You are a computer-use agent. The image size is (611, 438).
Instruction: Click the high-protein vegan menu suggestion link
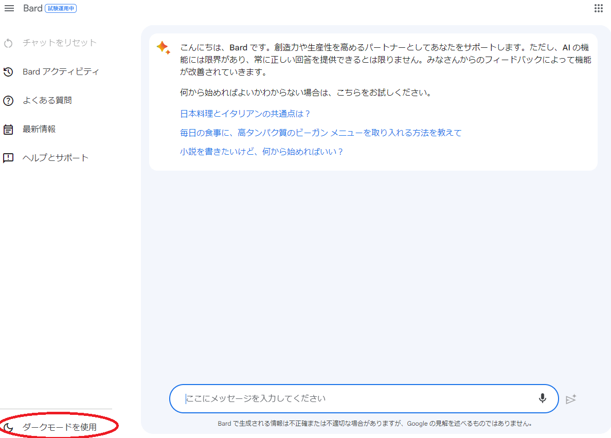tap(321, 133)
